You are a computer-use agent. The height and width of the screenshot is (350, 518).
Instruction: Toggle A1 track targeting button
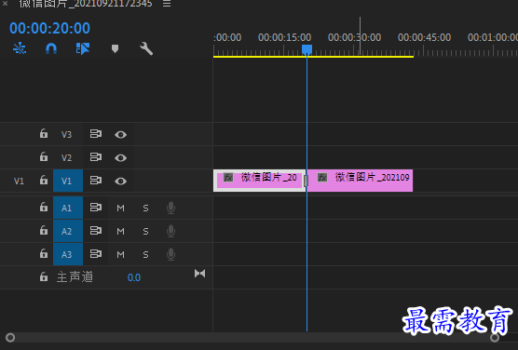coord(68,208)
